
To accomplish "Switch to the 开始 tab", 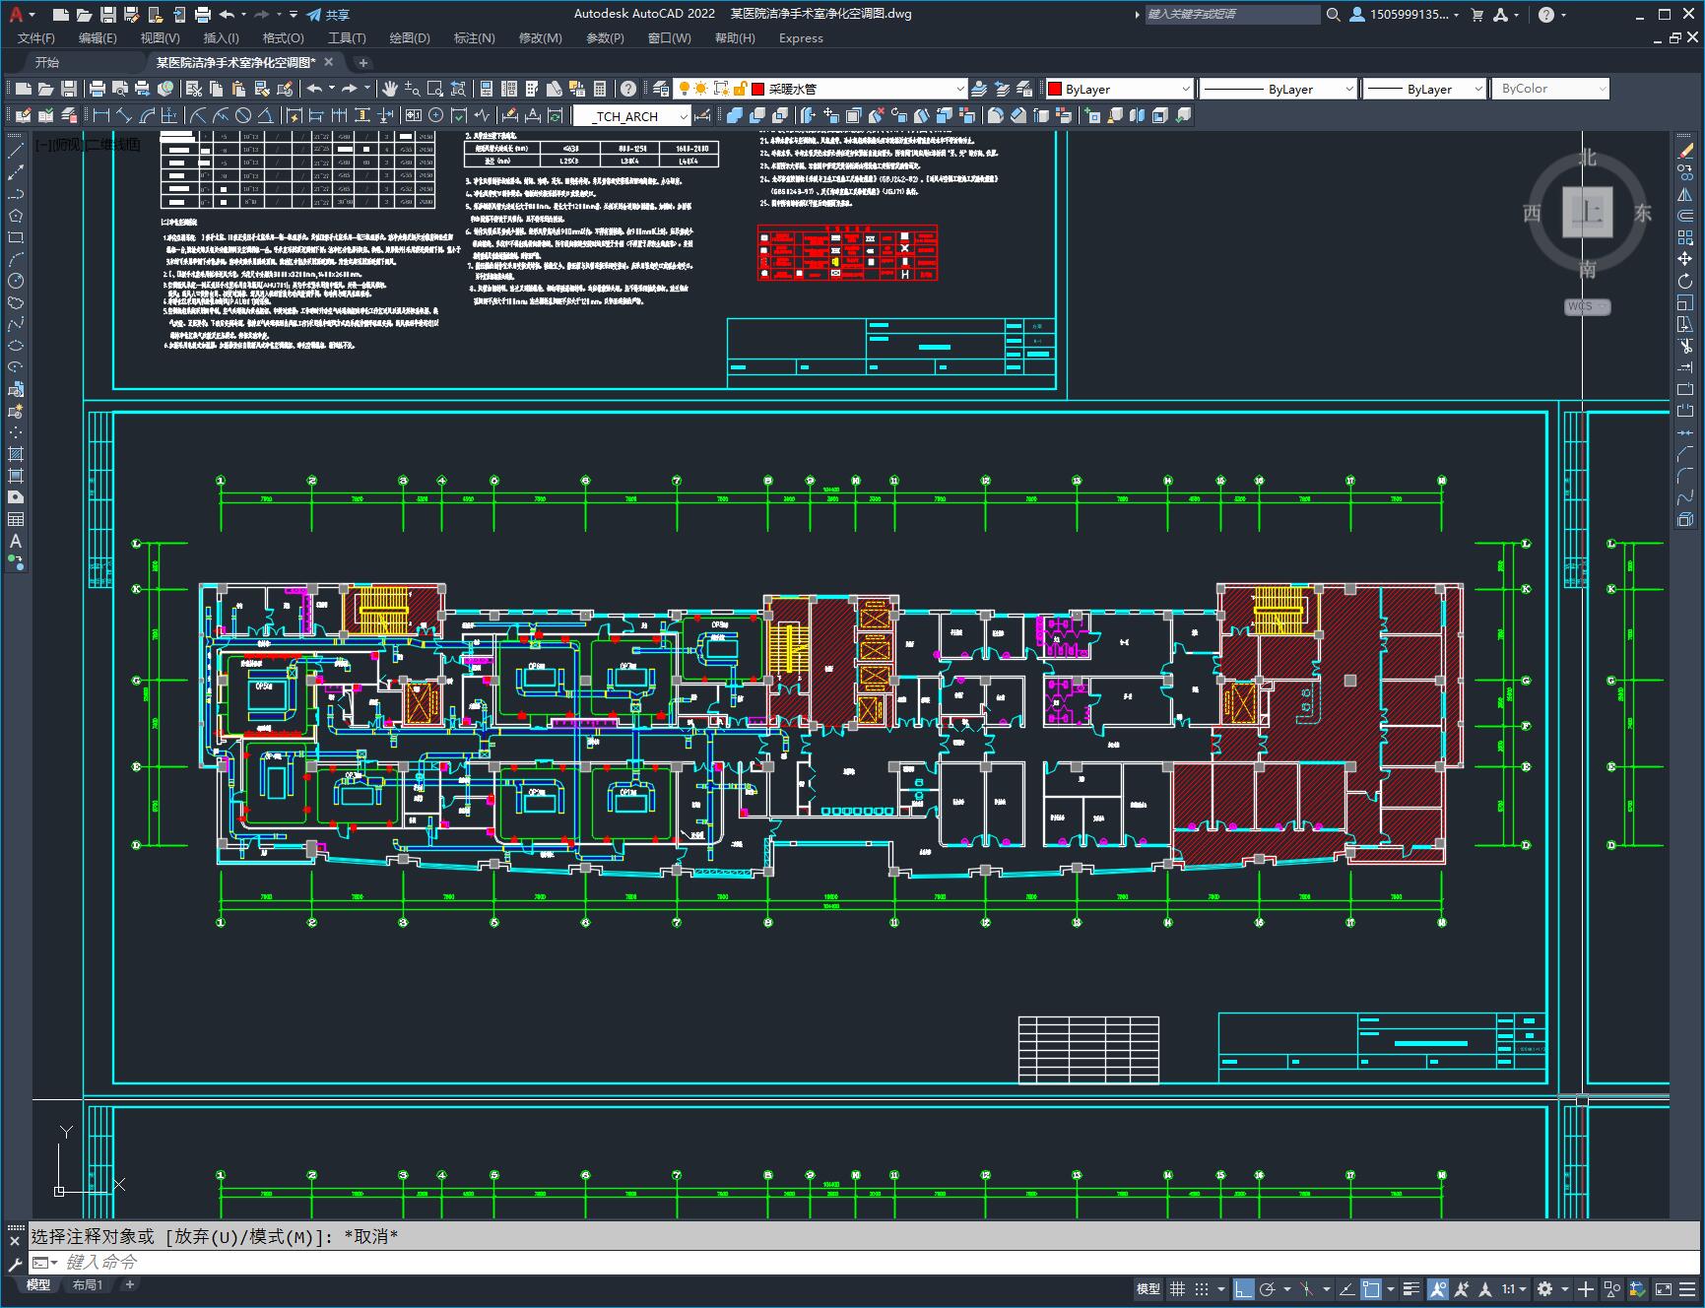I will point(47,62).
